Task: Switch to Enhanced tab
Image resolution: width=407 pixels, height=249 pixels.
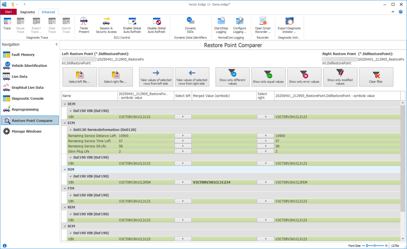Action: (48, 12)
